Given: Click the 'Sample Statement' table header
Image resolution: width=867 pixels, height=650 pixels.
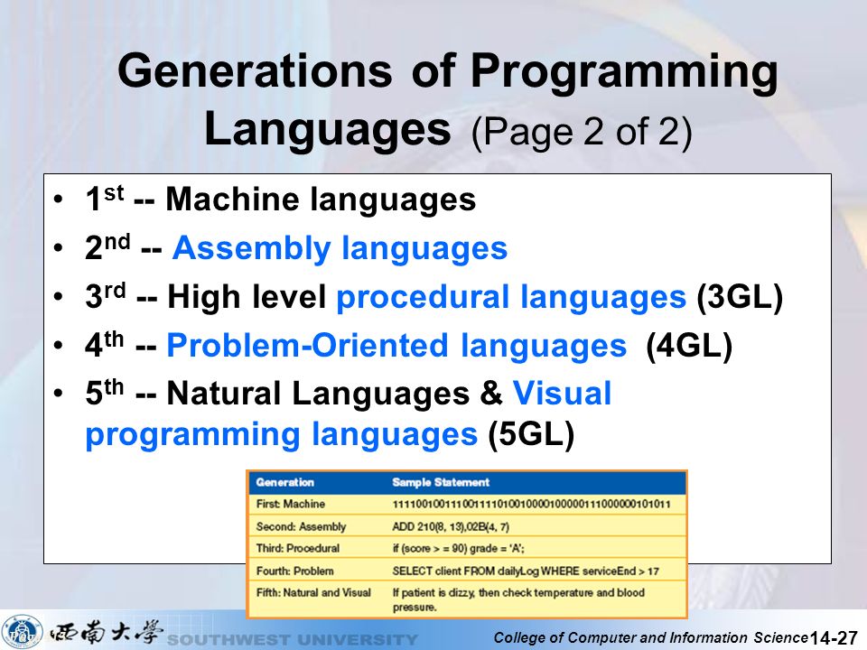Looking at the screenshot, I should coord(441,482).
